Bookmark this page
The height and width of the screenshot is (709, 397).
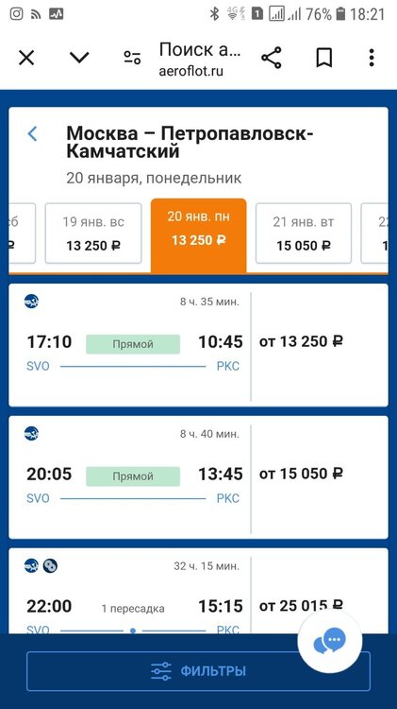[323, 58]
